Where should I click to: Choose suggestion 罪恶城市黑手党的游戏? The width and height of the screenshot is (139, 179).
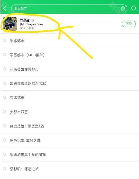tap(70, 155)
